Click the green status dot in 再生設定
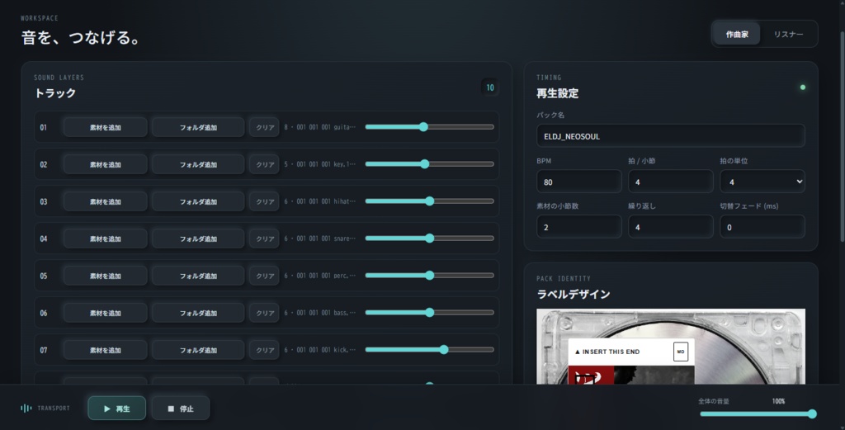 pyautogui.click(x=802, y=87)
